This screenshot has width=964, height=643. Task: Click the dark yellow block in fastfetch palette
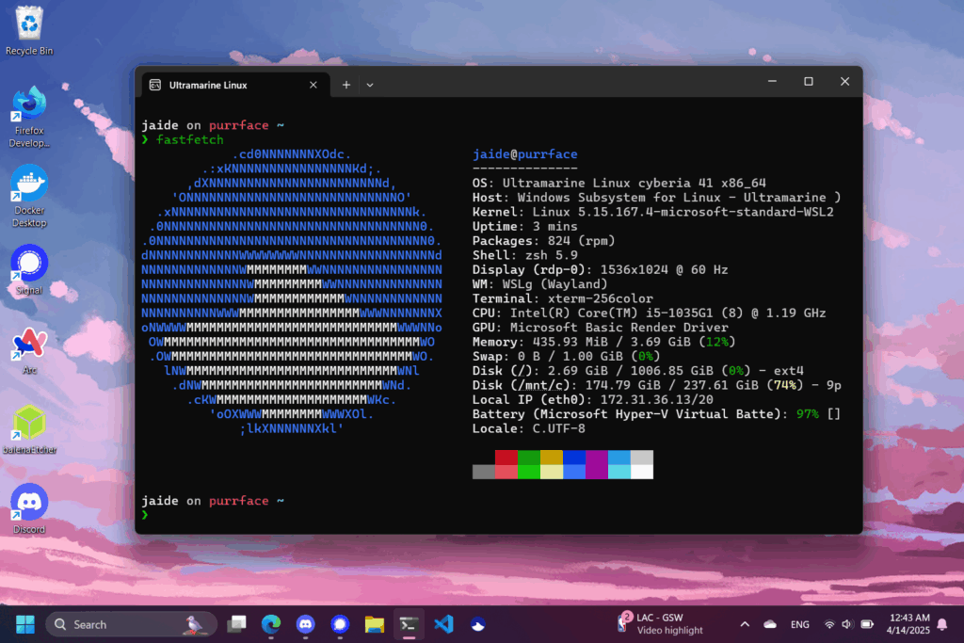[552, 457]
